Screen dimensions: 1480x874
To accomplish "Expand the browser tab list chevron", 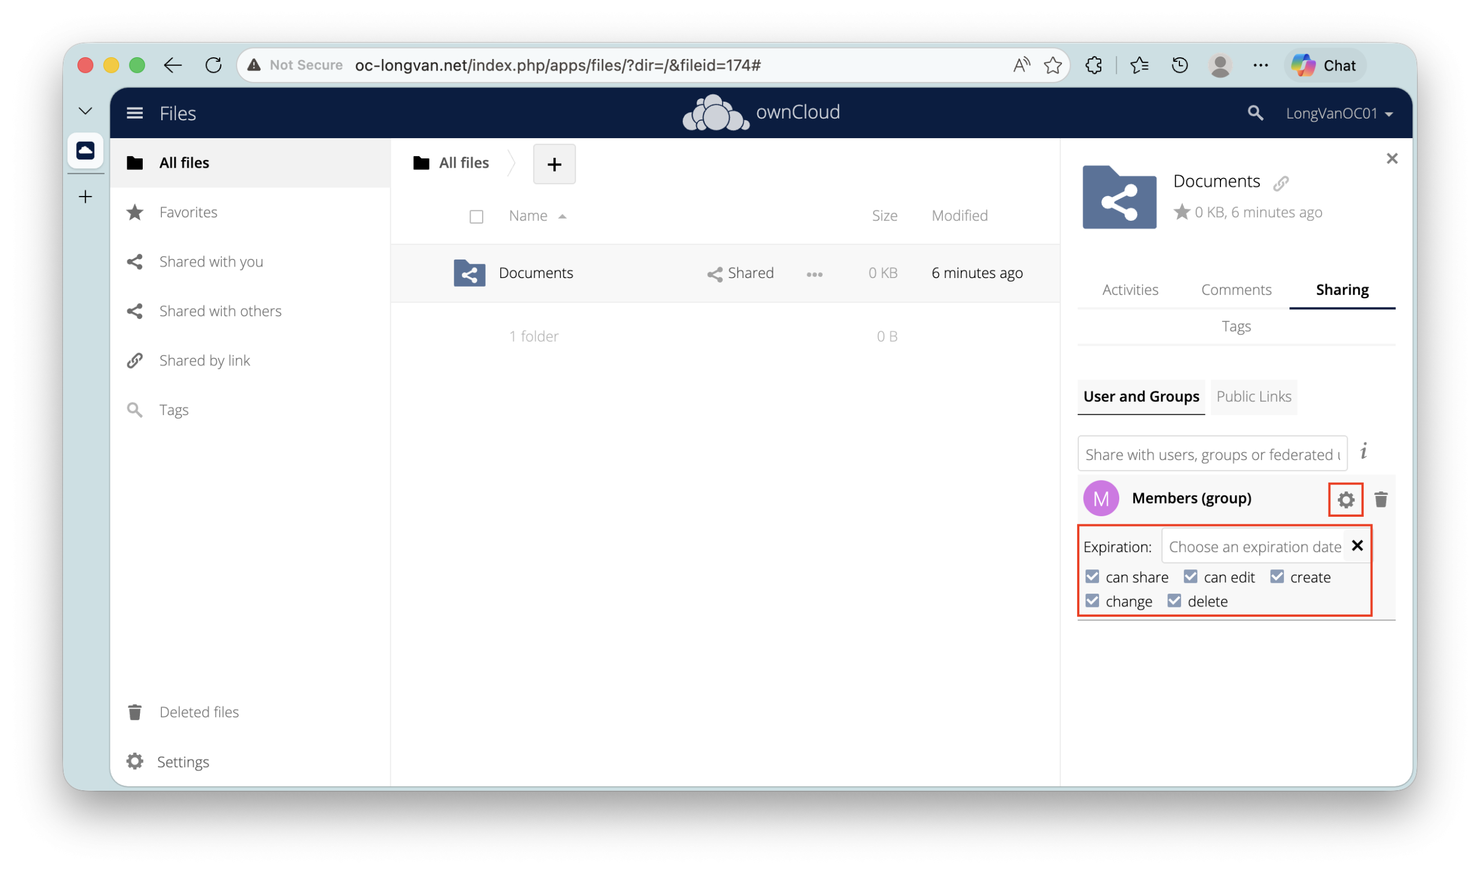I will pyautogui.click(x=86, y=111).
